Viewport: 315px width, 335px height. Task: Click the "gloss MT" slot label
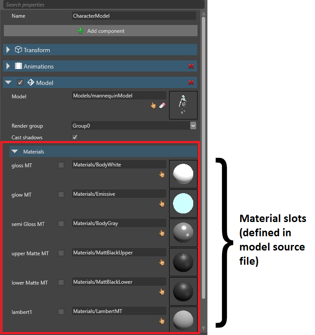click(x=22, y=166)
